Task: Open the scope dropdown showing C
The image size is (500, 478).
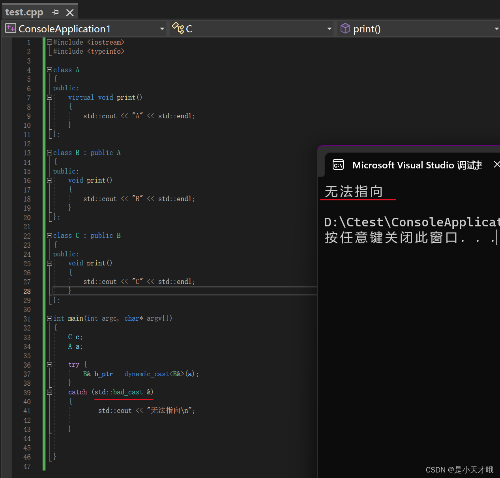Action: tap(329, 28)
